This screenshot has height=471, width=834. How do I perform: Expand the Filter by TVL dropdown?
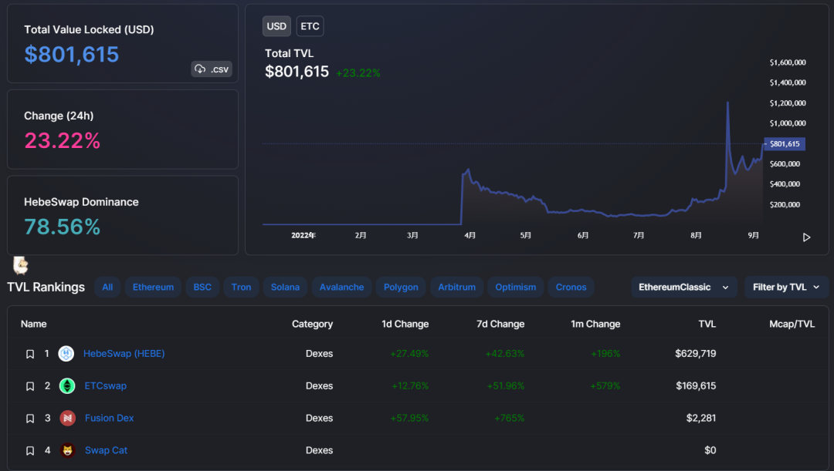[x=786, y=288]
